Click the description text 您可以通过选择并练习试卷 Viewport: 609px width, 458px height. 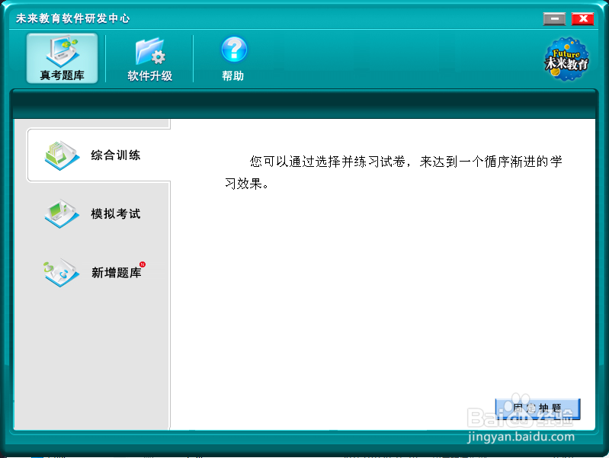pos(329,162)
